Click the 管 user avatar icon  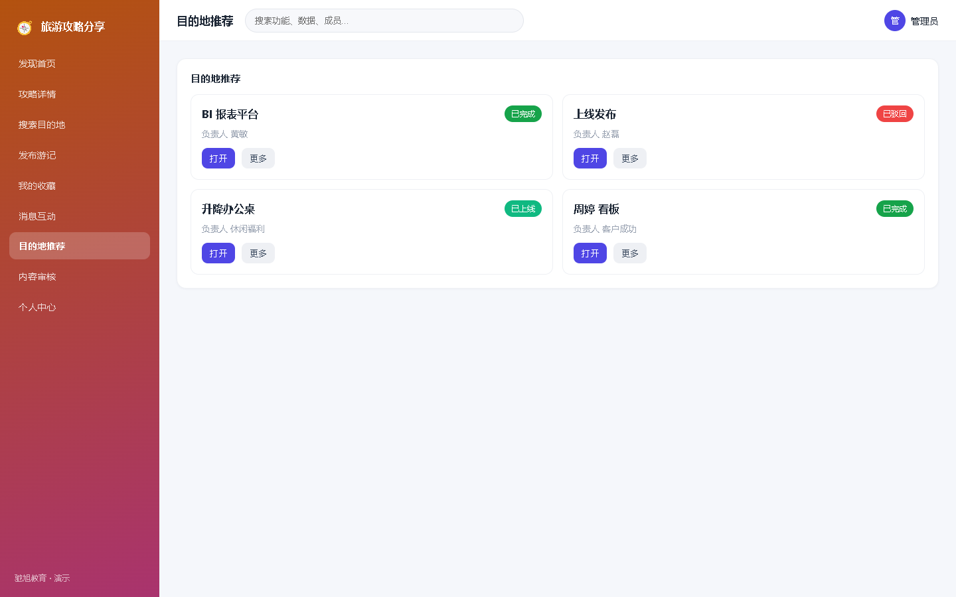tap(895, 21)
